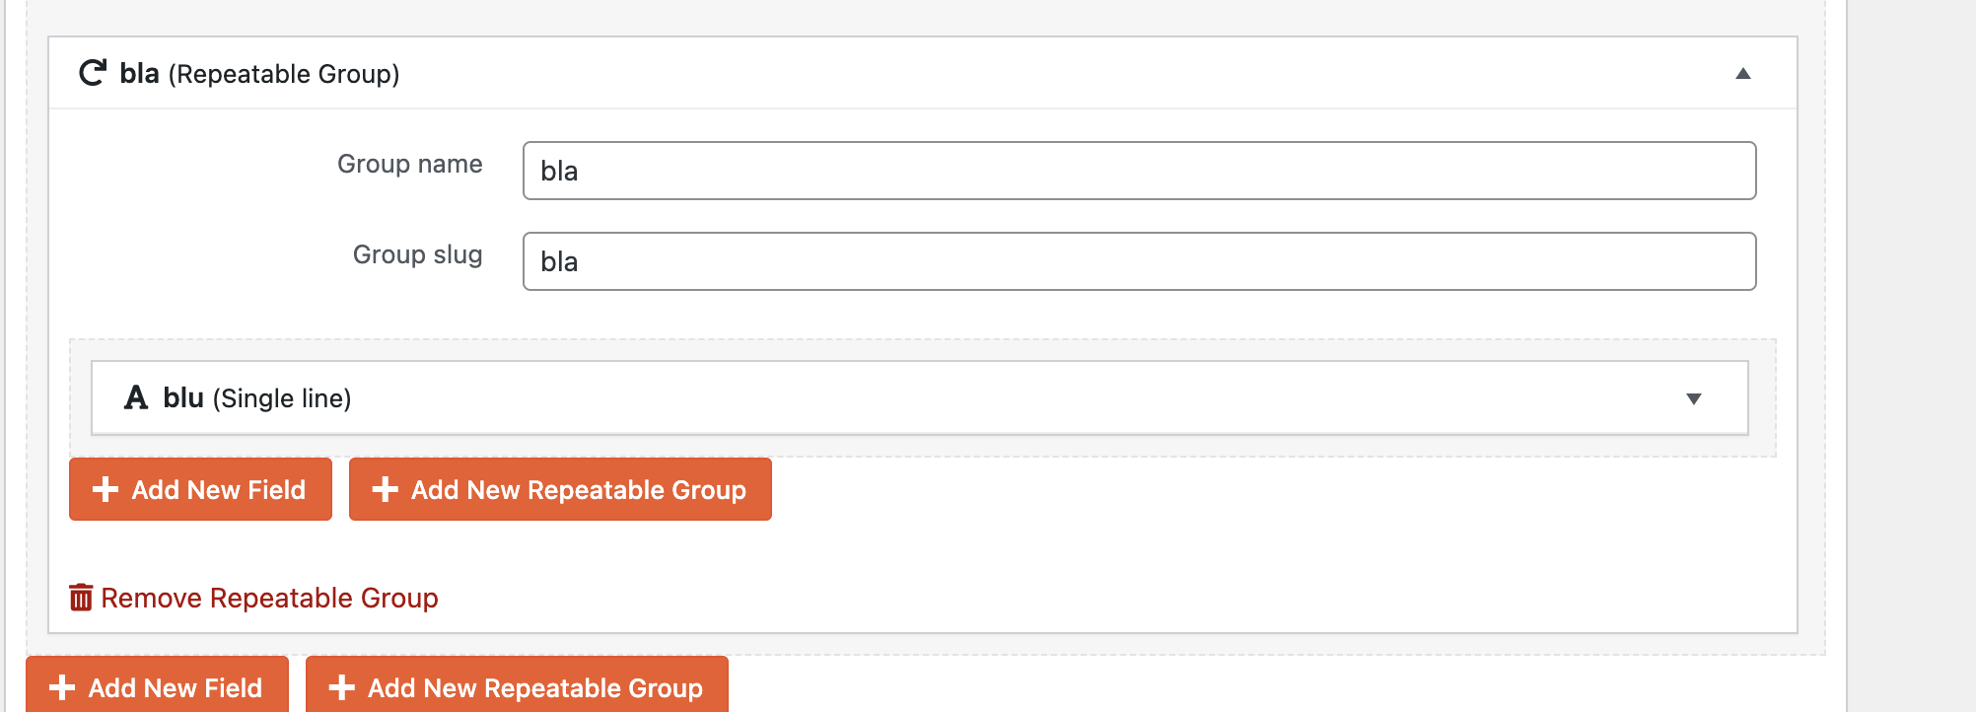Click plus icon of outermost Add New Repeatable Group
1976x712 pixels.
[341, 687]
